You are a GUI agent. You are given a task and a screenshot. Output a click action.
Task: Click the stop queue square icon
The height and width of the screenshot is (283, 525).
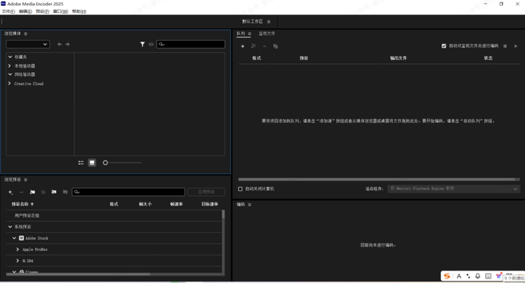(505, 46)
